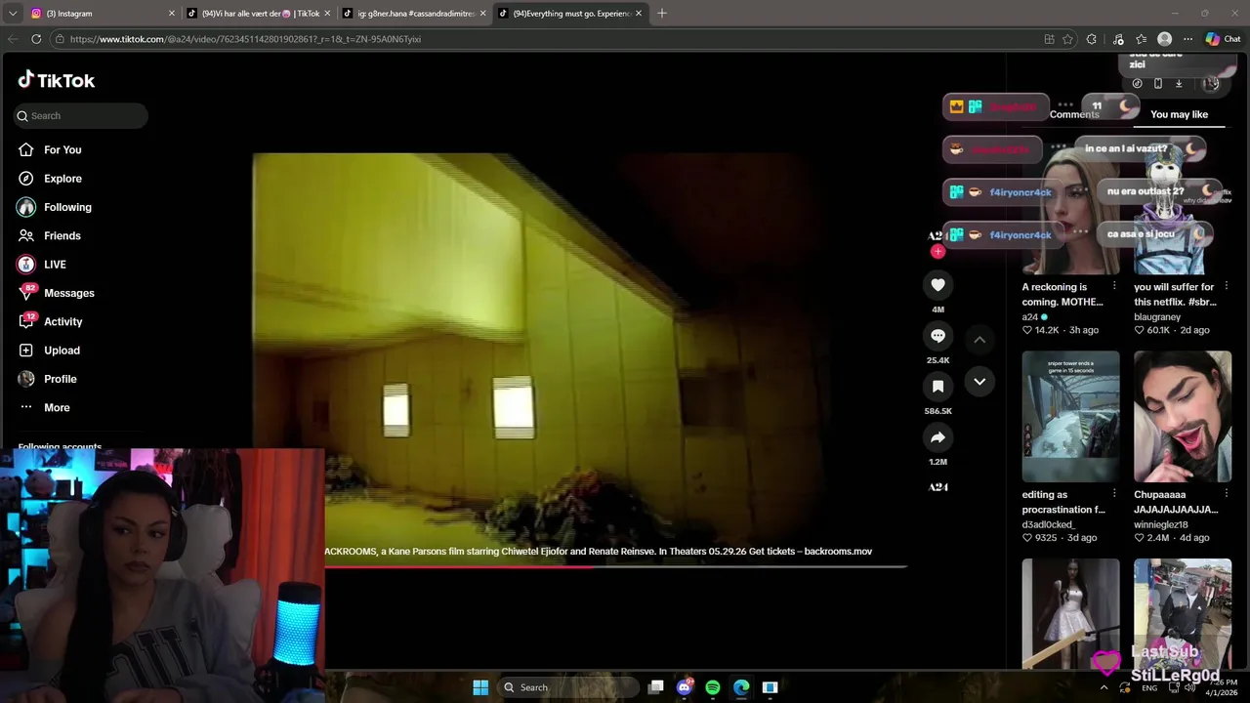Open Microsoft Edge from the taskbar
1250x703 pixels.
[741, 687]
